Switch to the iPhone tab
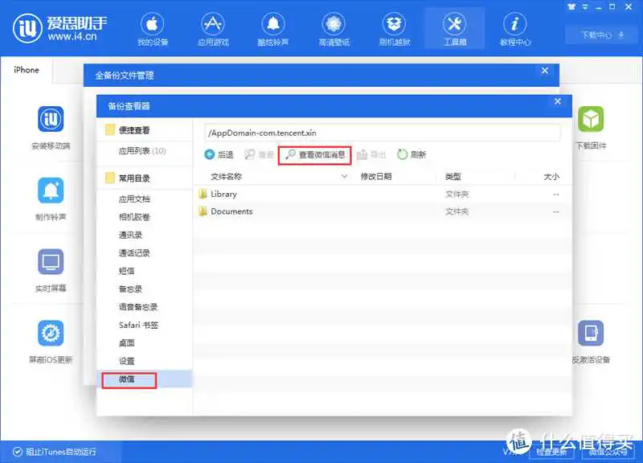The height and width of the screenshot is (463, 643). point(27,70)
